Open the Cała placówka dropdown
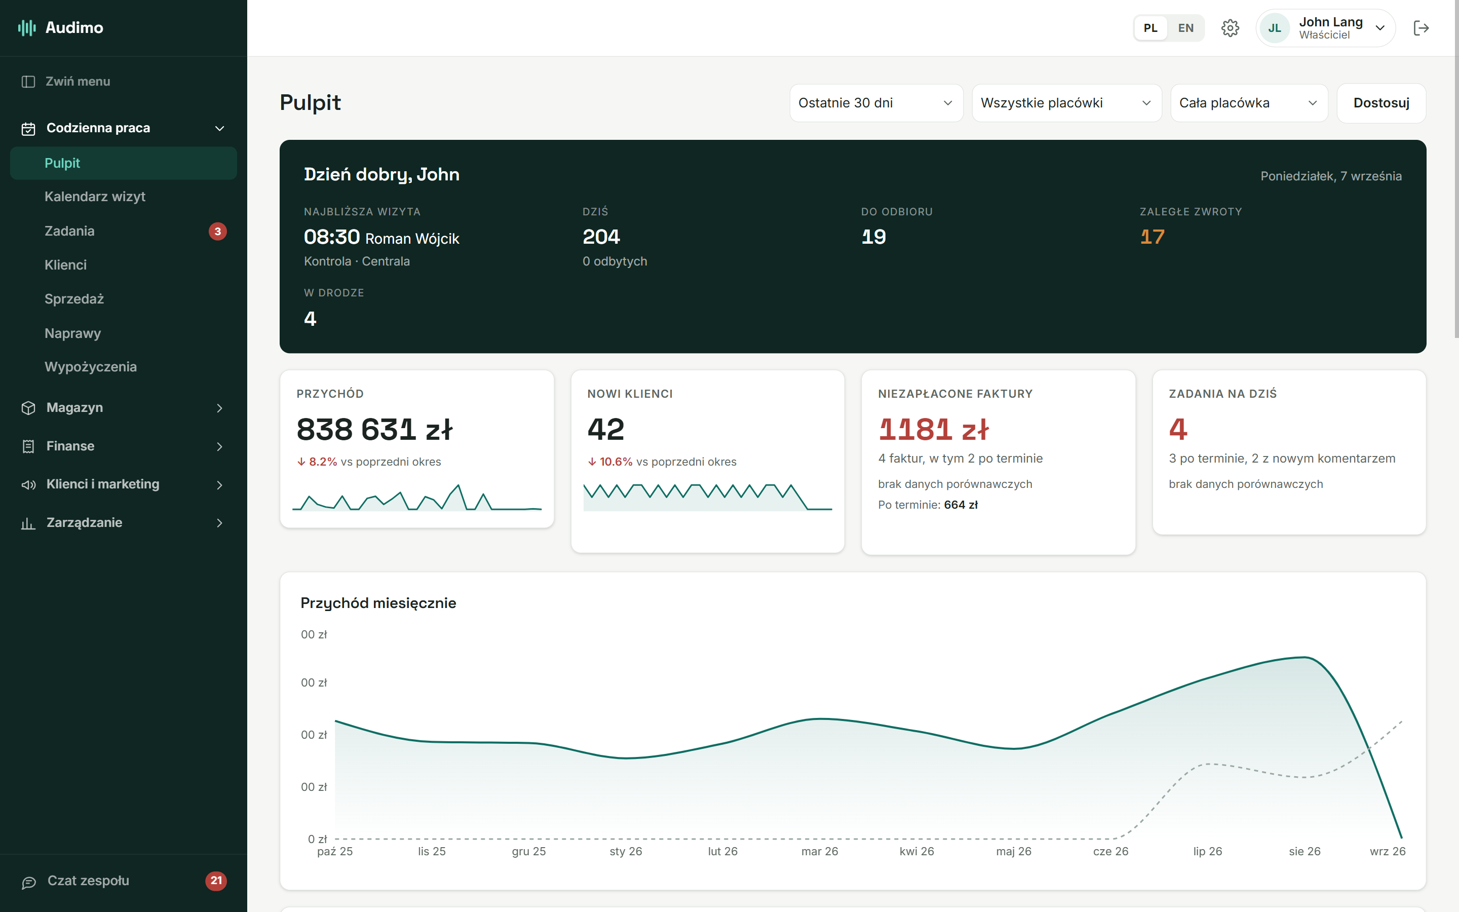Viewport: 1459px width, 912px height. (x=1249, y=103)
